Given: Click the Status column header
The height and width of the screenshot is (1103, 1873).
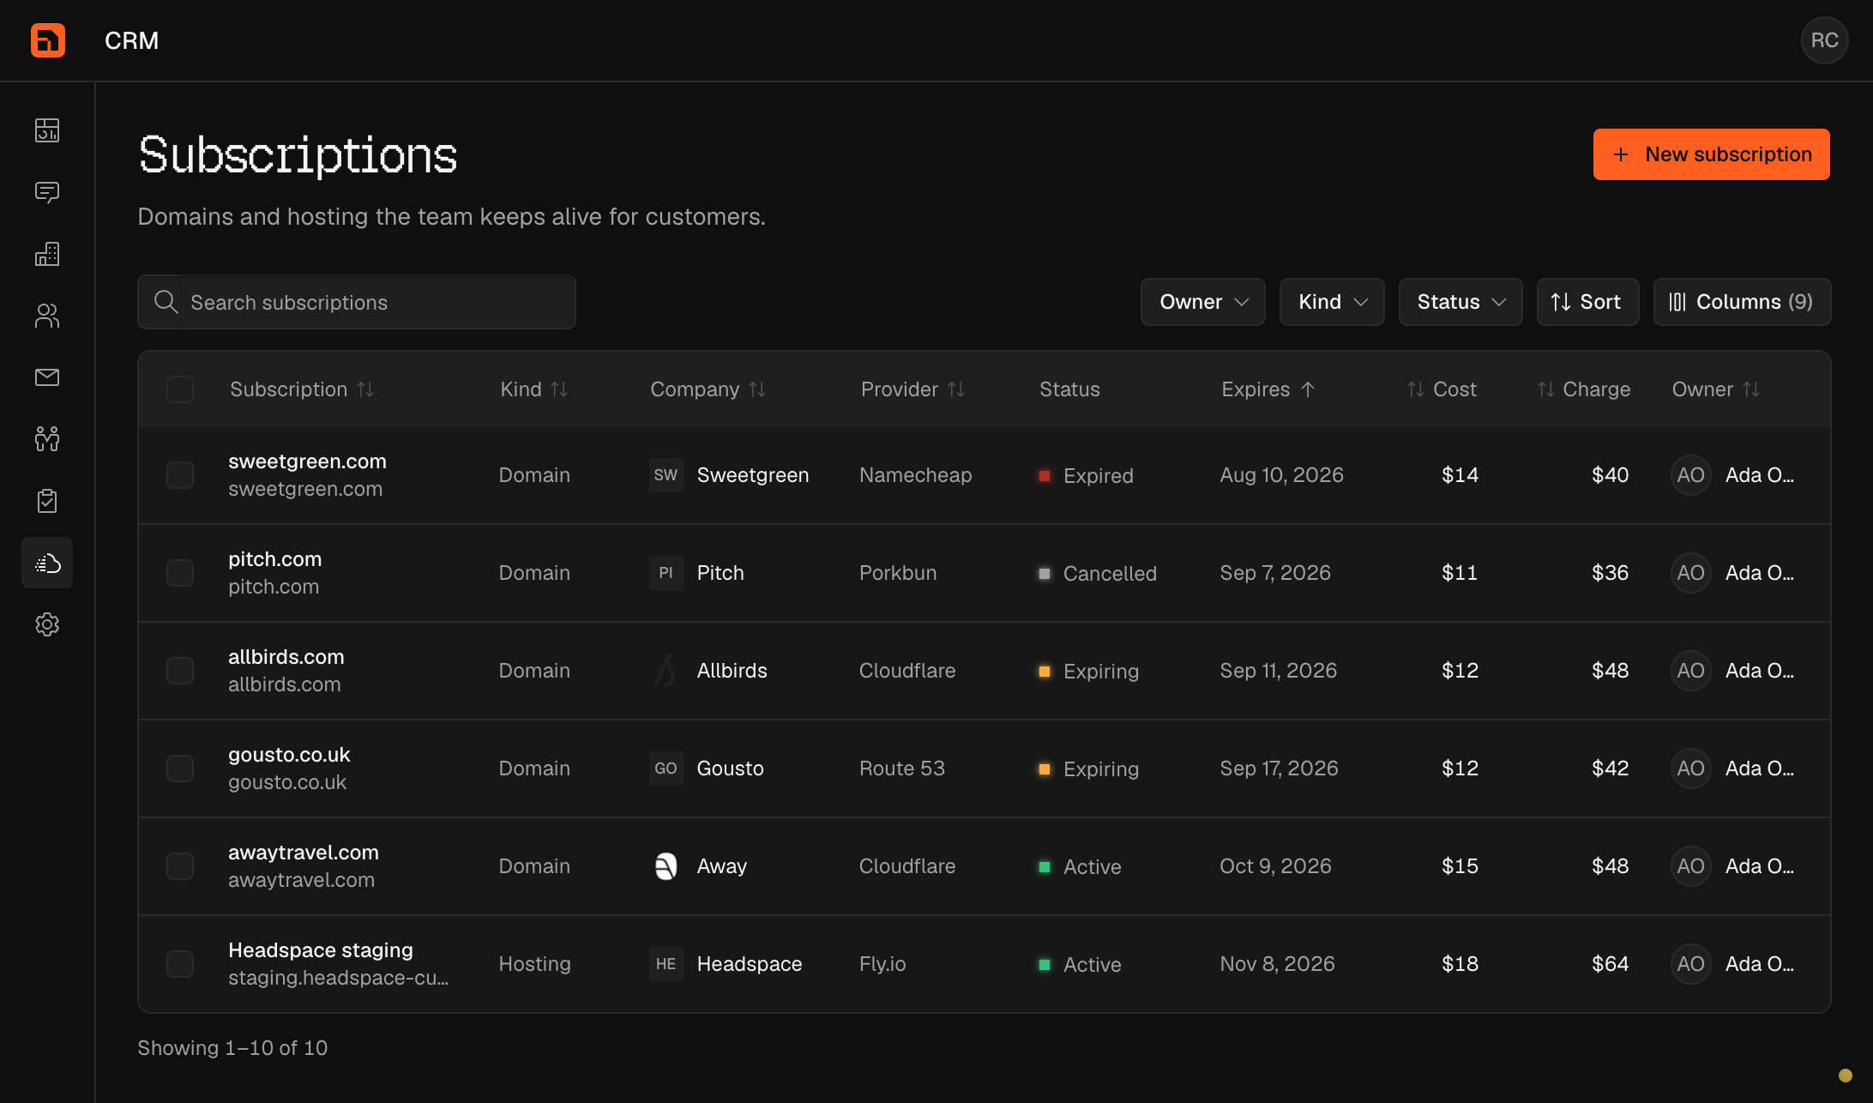Looking at the screenshot, I should (1069, 389).
